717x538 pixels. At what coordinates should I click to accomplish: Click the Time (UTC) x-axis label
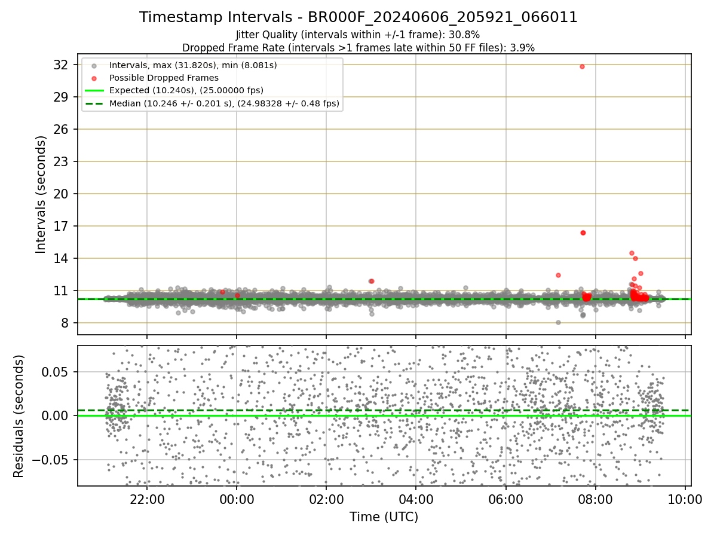pyautogui.click(x=384, y=517)
